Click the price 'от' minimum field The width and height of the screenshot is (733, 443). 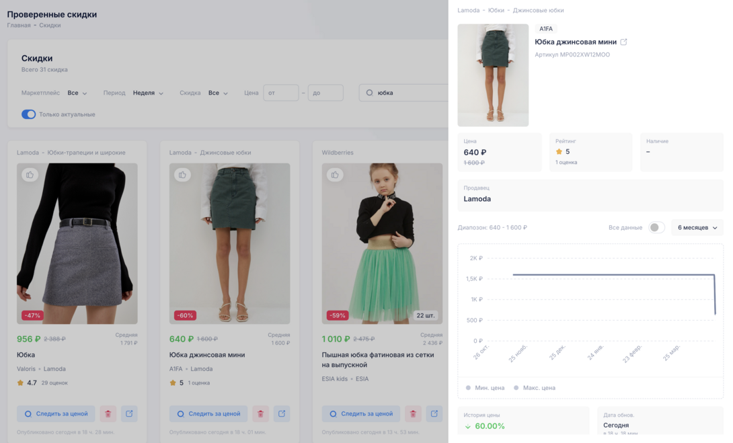click(280, 93)
